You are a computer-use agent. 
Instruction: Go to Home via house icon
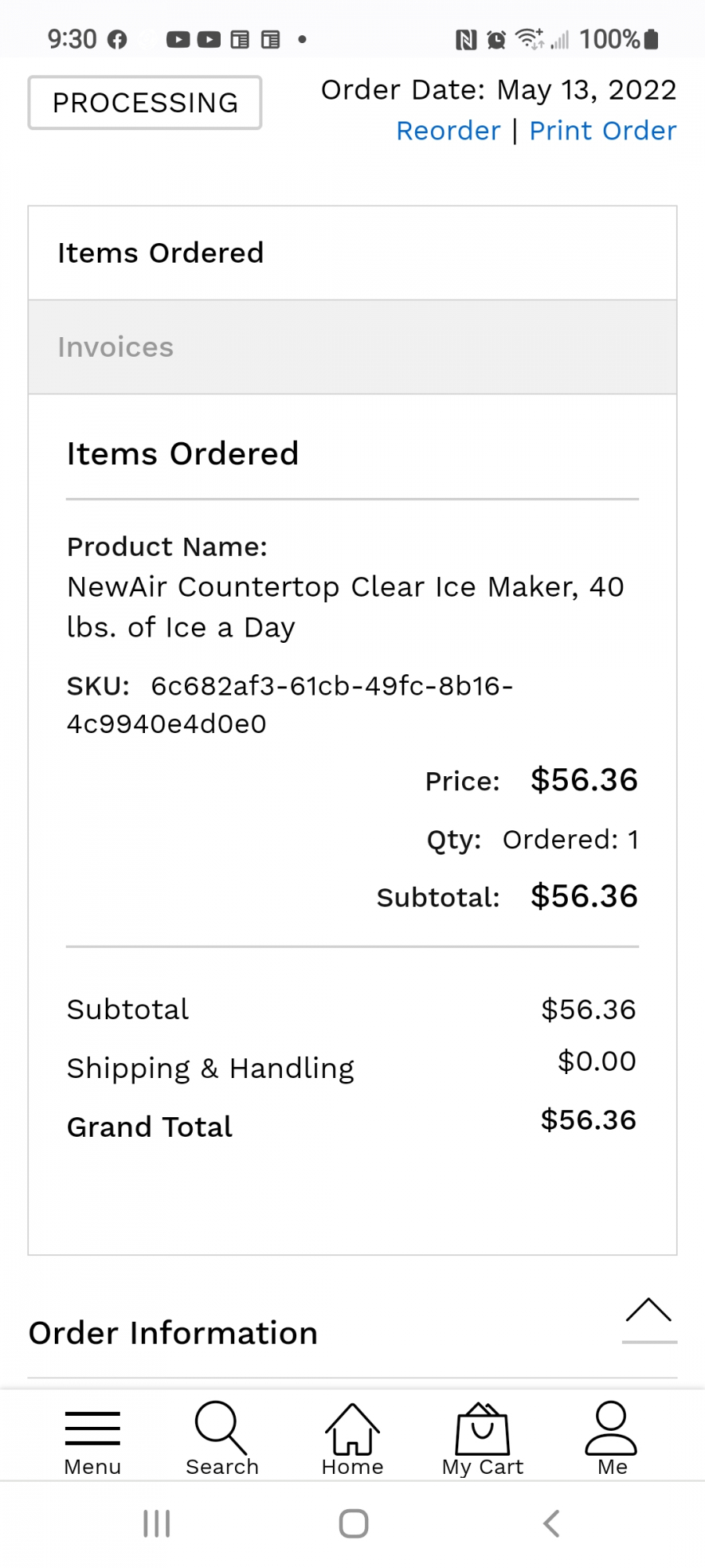(352, 1428)
